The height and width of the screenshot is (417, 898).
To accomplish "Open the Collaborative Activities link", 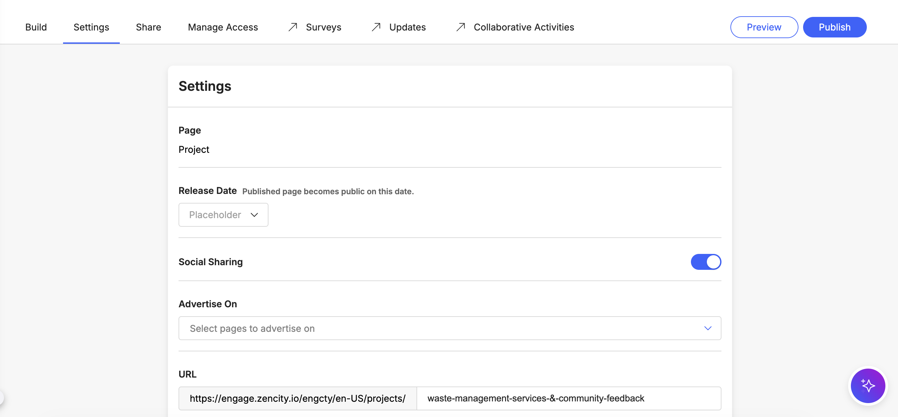I will click(x=523, y=27).
